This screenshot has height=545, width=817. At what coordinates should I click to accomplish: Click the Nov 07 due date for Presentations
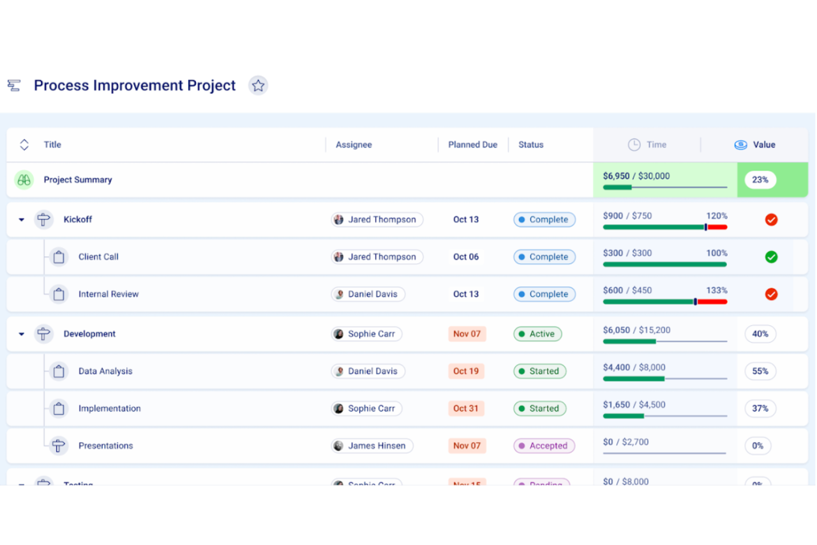point(467,446)
